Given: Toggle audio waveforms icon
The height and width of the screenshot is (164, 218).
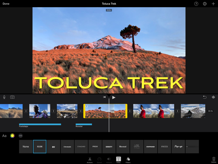Looking at the screenshot, I should pyautogui.click(x=213, y=97).
